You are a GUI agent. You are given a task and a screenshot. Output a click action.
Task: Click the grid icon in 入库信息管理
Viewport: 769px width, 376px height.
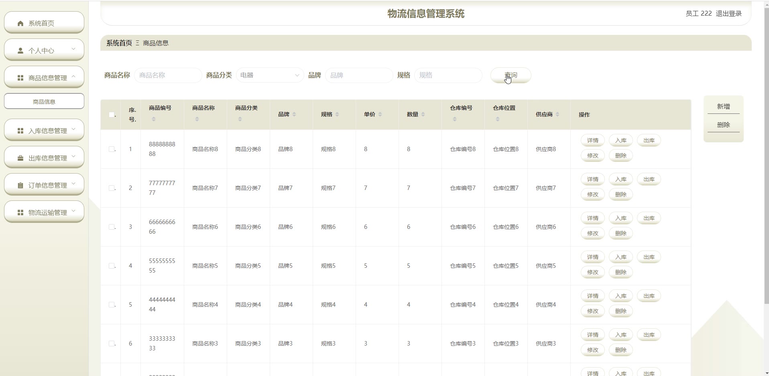20,131
